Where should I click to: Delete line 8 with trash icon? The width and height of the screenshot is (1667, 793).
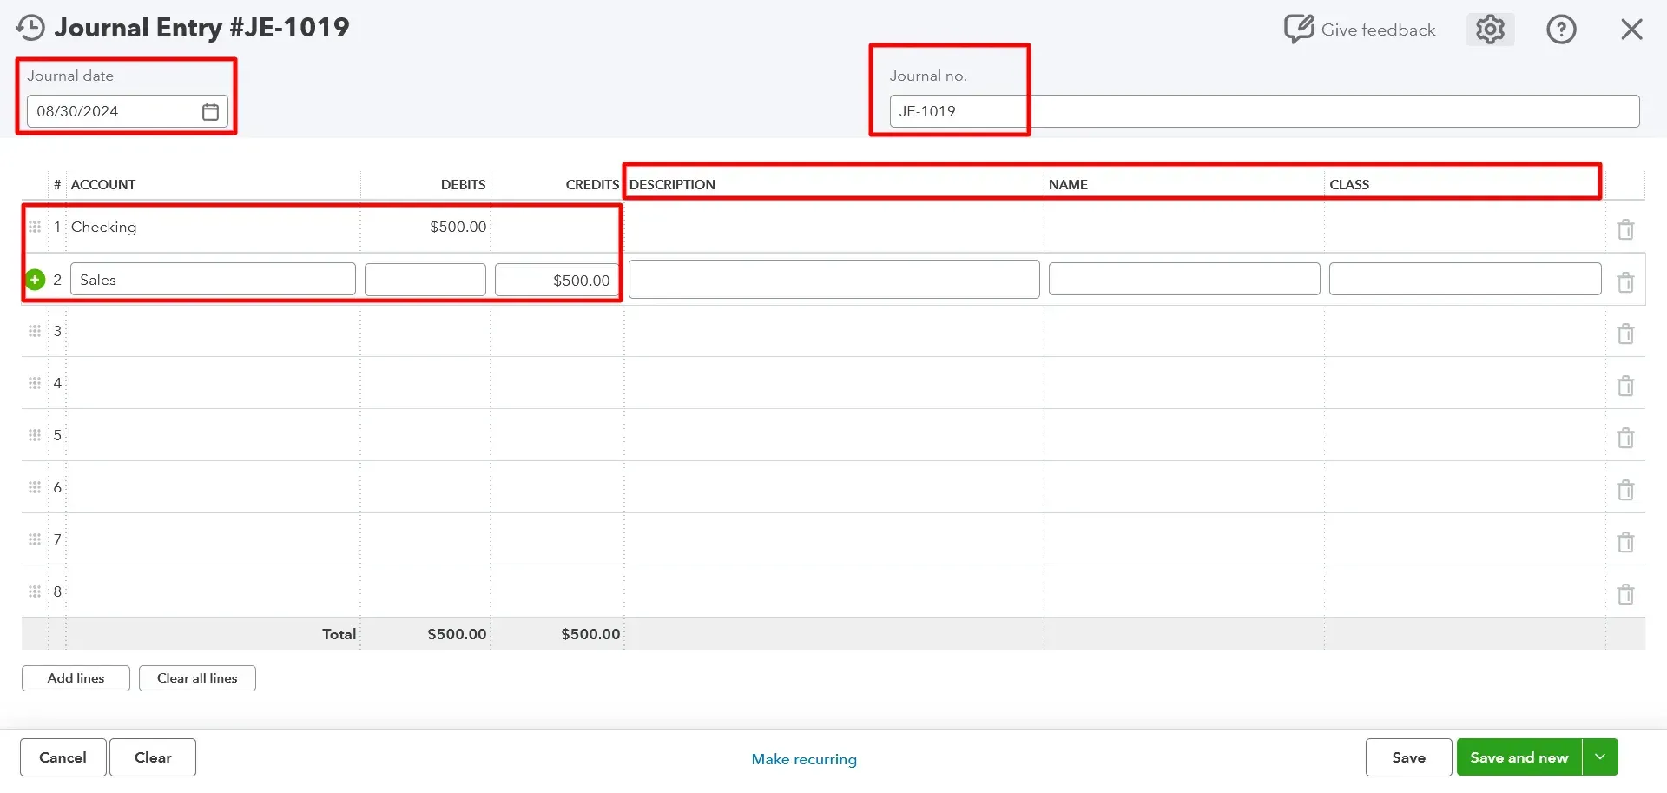pos(1625,594)
